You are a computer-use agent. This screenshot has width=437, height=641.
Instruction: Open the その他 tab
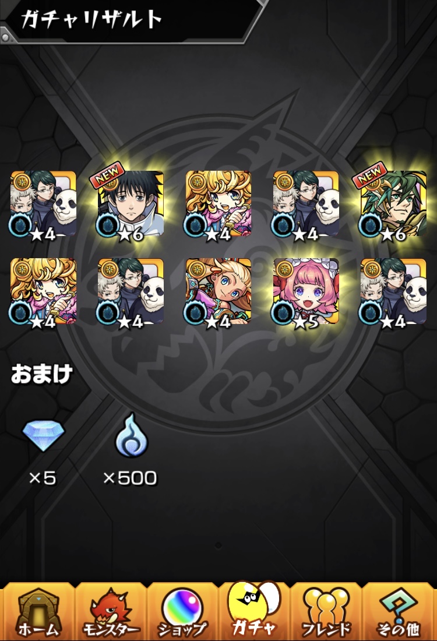(399, 612)
